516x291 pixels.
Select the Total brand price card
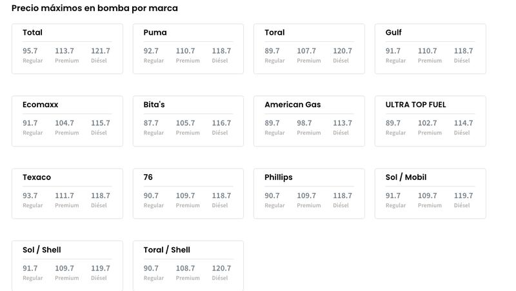click(x=67, y=49)
